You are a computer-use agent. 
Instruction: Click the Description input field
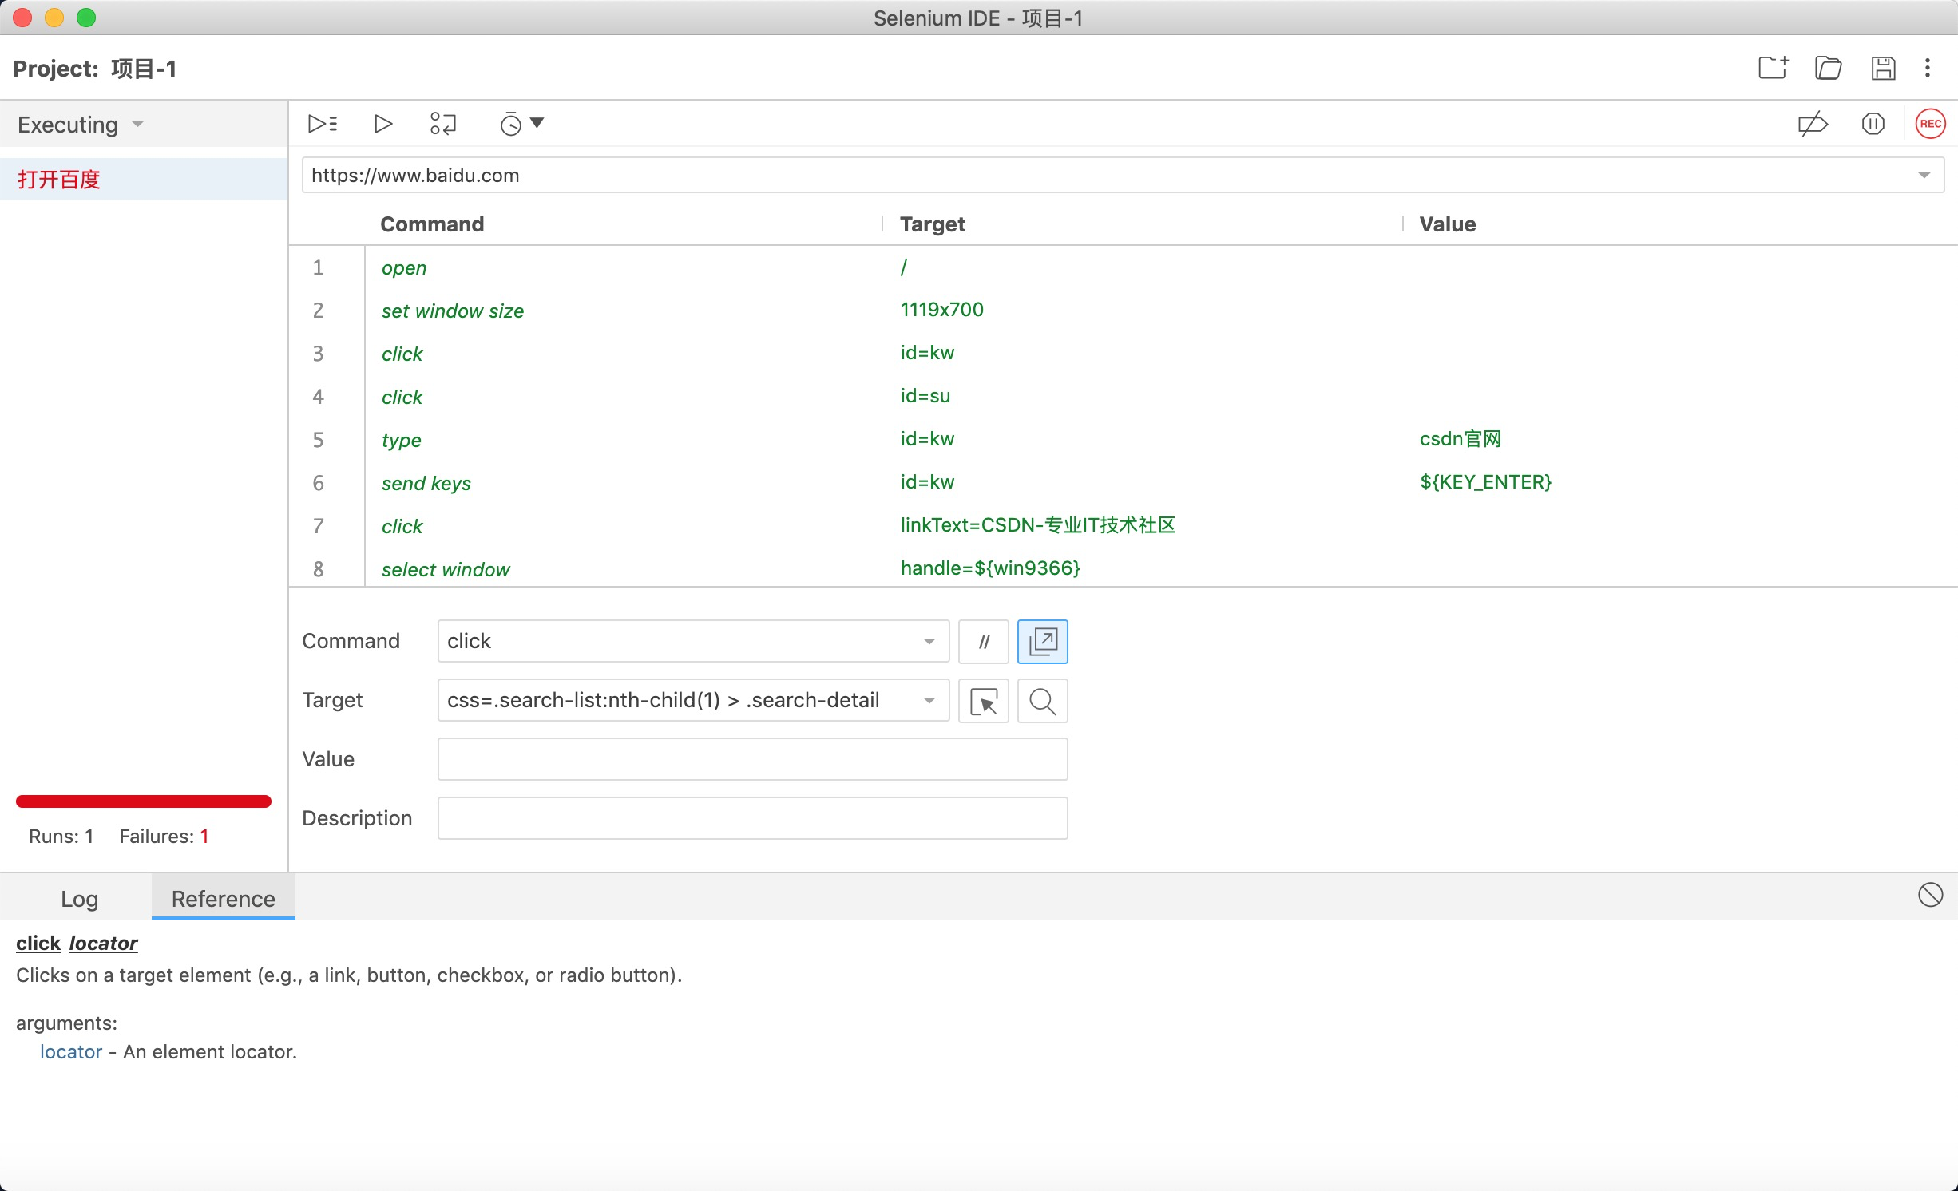753,818
